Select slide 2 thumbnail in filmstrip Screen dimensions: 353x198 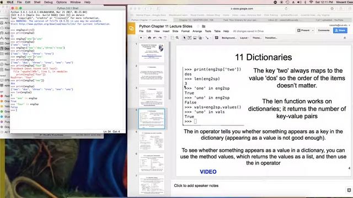152,75
